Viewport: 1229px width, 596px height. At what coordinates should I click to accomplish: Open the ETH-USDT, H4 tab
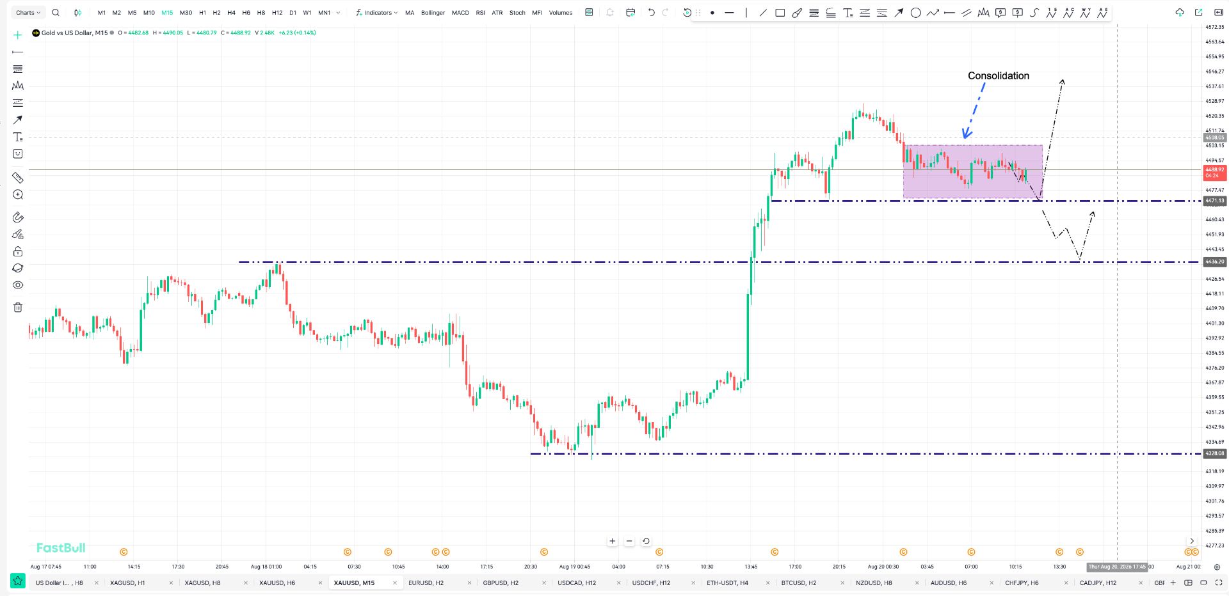pyautogui.click(x=727, y=583)
